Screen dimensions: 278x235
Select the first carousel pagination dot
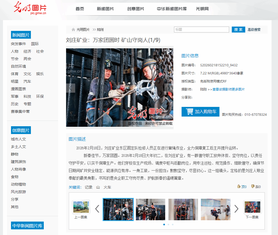(164, 224)
